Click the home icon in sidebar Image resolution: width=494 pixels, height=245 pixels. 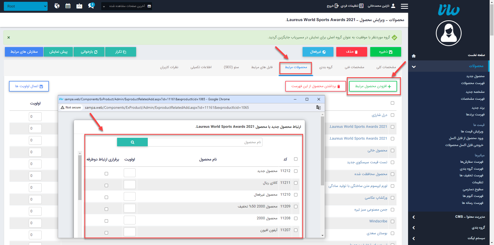point(414,56)
